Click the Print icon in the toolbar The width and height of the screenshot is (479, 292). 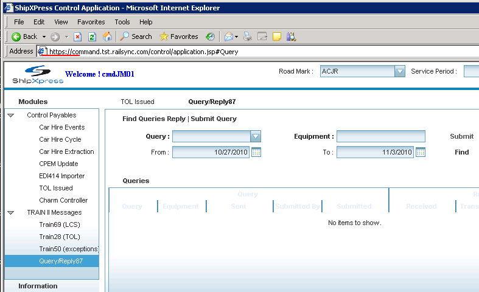click(248, 36)
